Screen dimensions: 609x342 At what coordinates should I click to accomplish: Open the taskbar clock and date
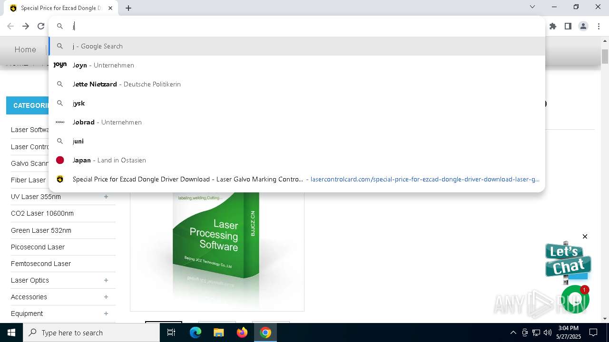568,332
